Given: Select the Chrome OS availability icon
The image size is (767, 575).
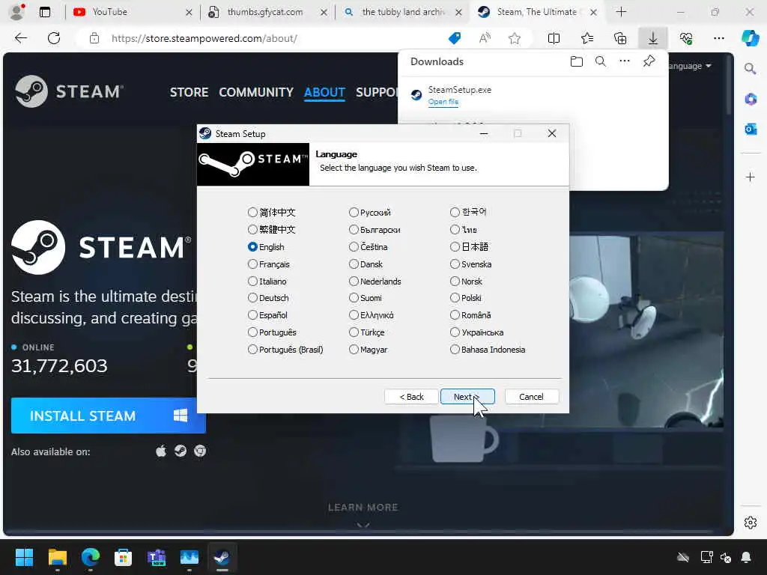Looking at the screenshot, I should pyautogui.click(x=200, y=451).
